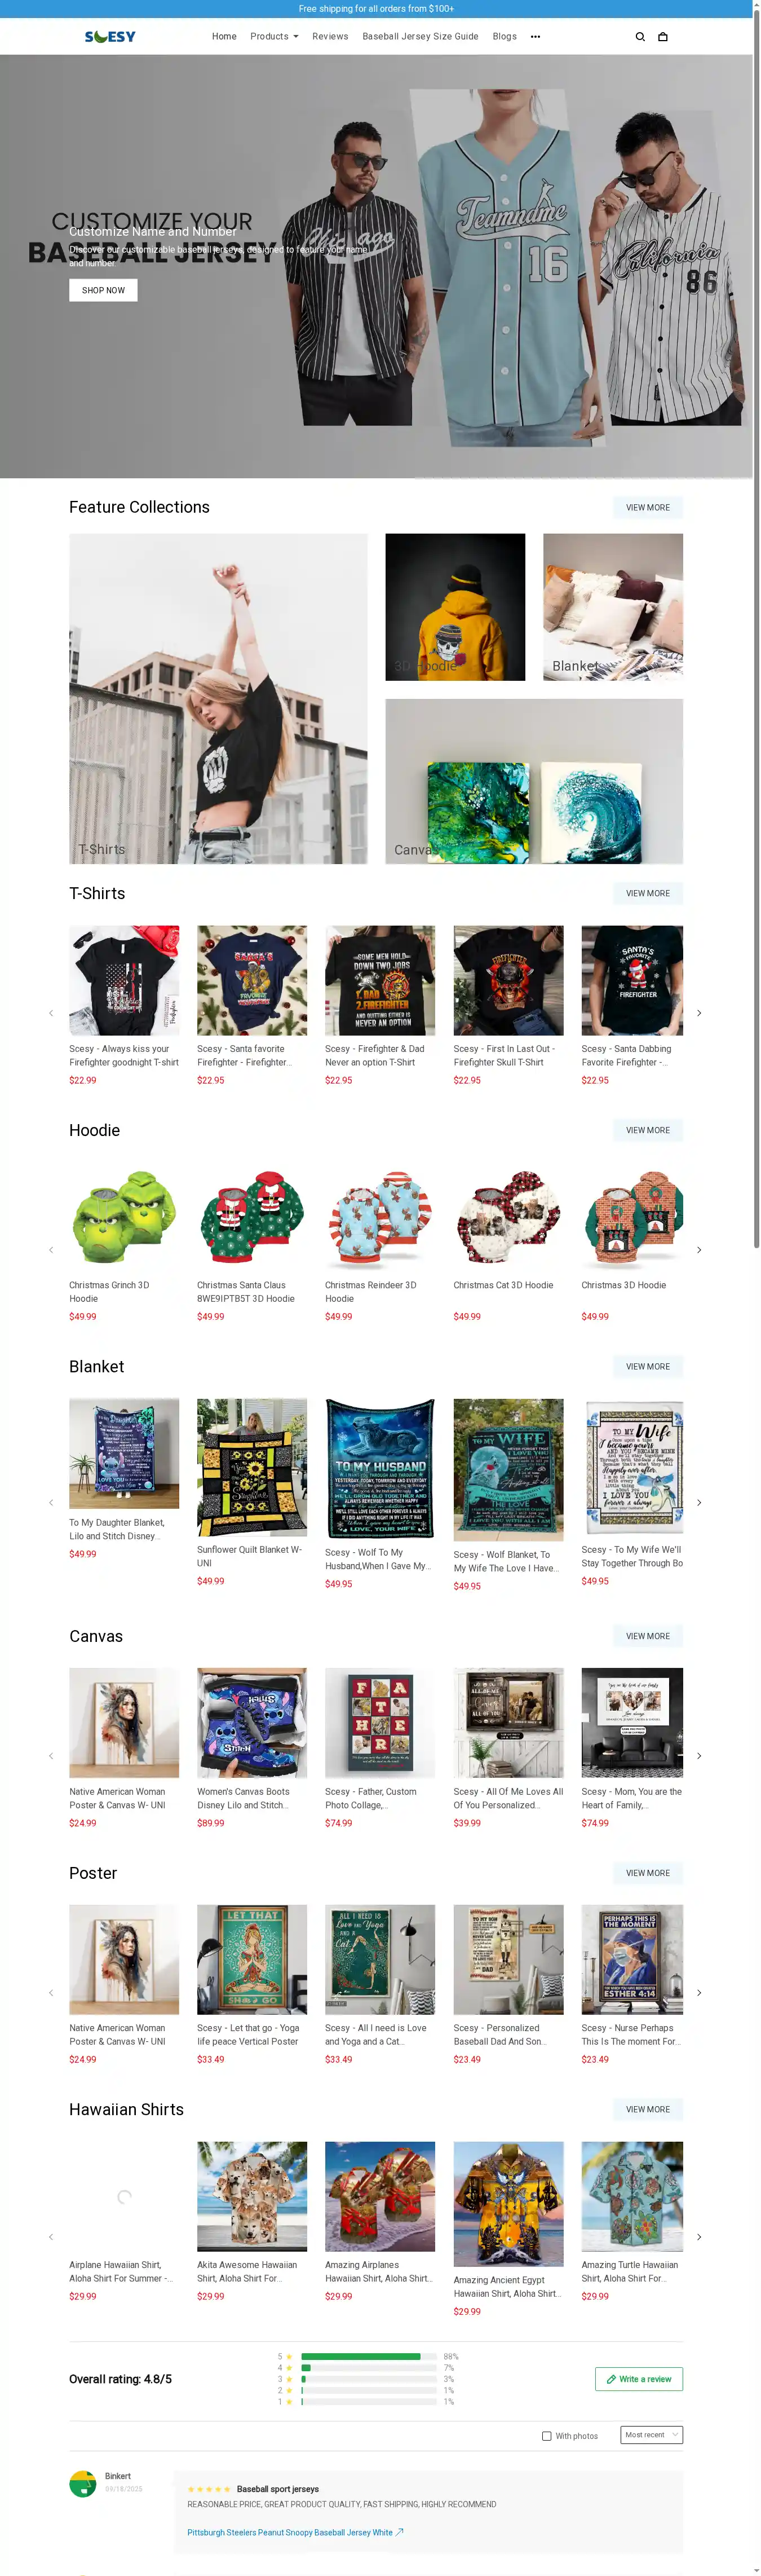Click the 5 star rating bar
The width and height of the screenshot is (761, 2576).
click(x=368, y=2357)
